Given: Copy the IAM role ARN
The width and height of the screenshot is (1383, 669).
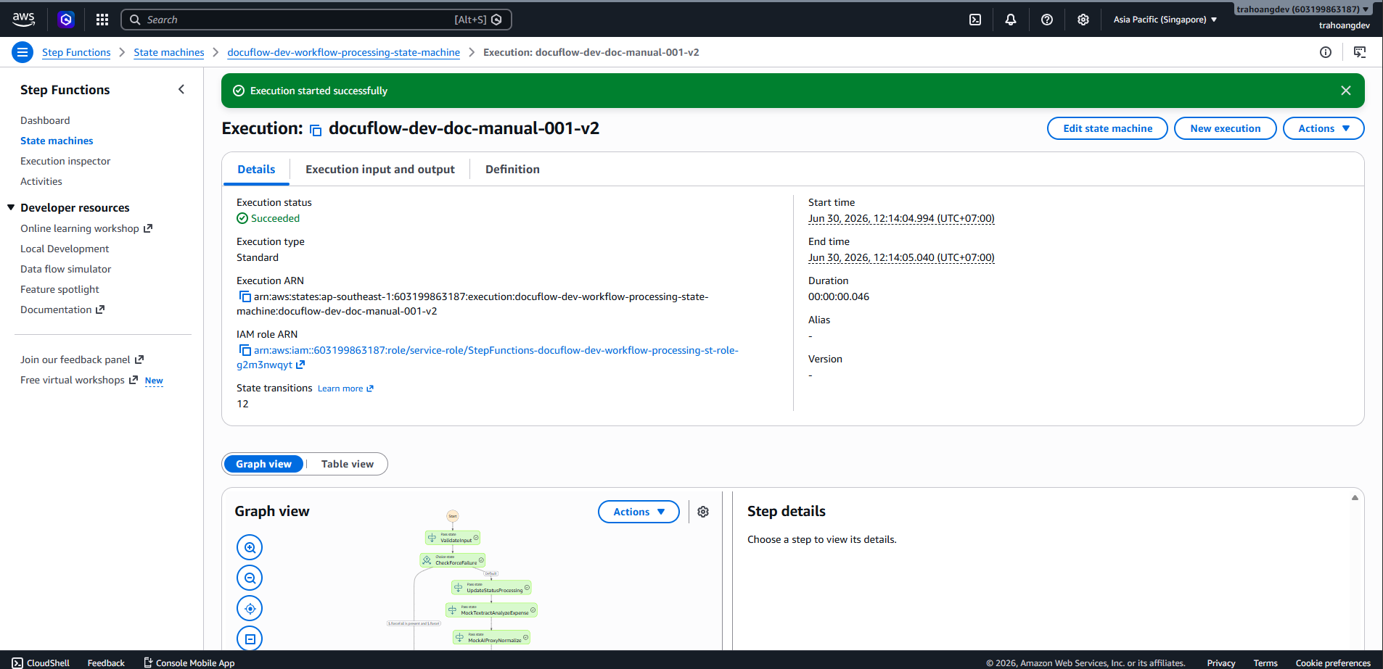Looking at the screenshot, I should click(x=245, y=350).
